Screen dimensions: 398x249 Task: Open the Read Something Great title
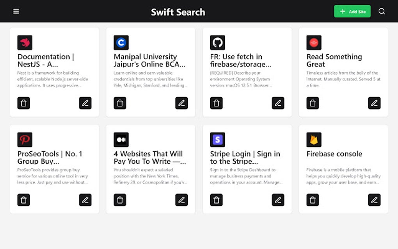334,60
